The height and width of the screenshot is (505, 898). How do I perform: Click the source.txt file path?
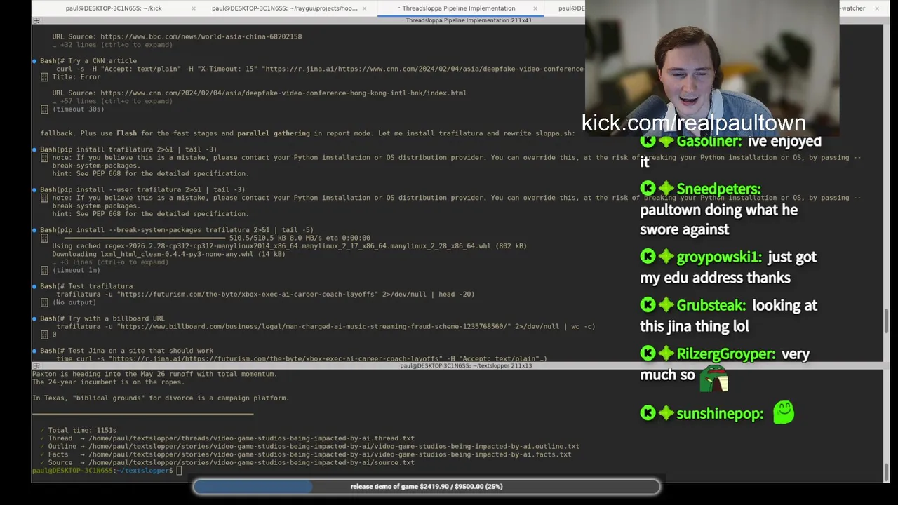coord(251,463)
